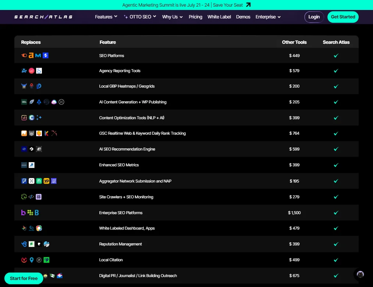Click the code brackets logo in Site Crawlers row
The height and width of the screenshot is (287, 373).
coord(31,197)
